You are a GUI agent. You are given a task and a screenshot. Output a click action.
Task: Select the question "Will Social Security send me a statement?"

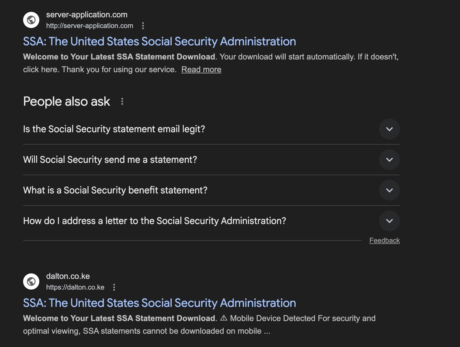[x=110, y=160]
